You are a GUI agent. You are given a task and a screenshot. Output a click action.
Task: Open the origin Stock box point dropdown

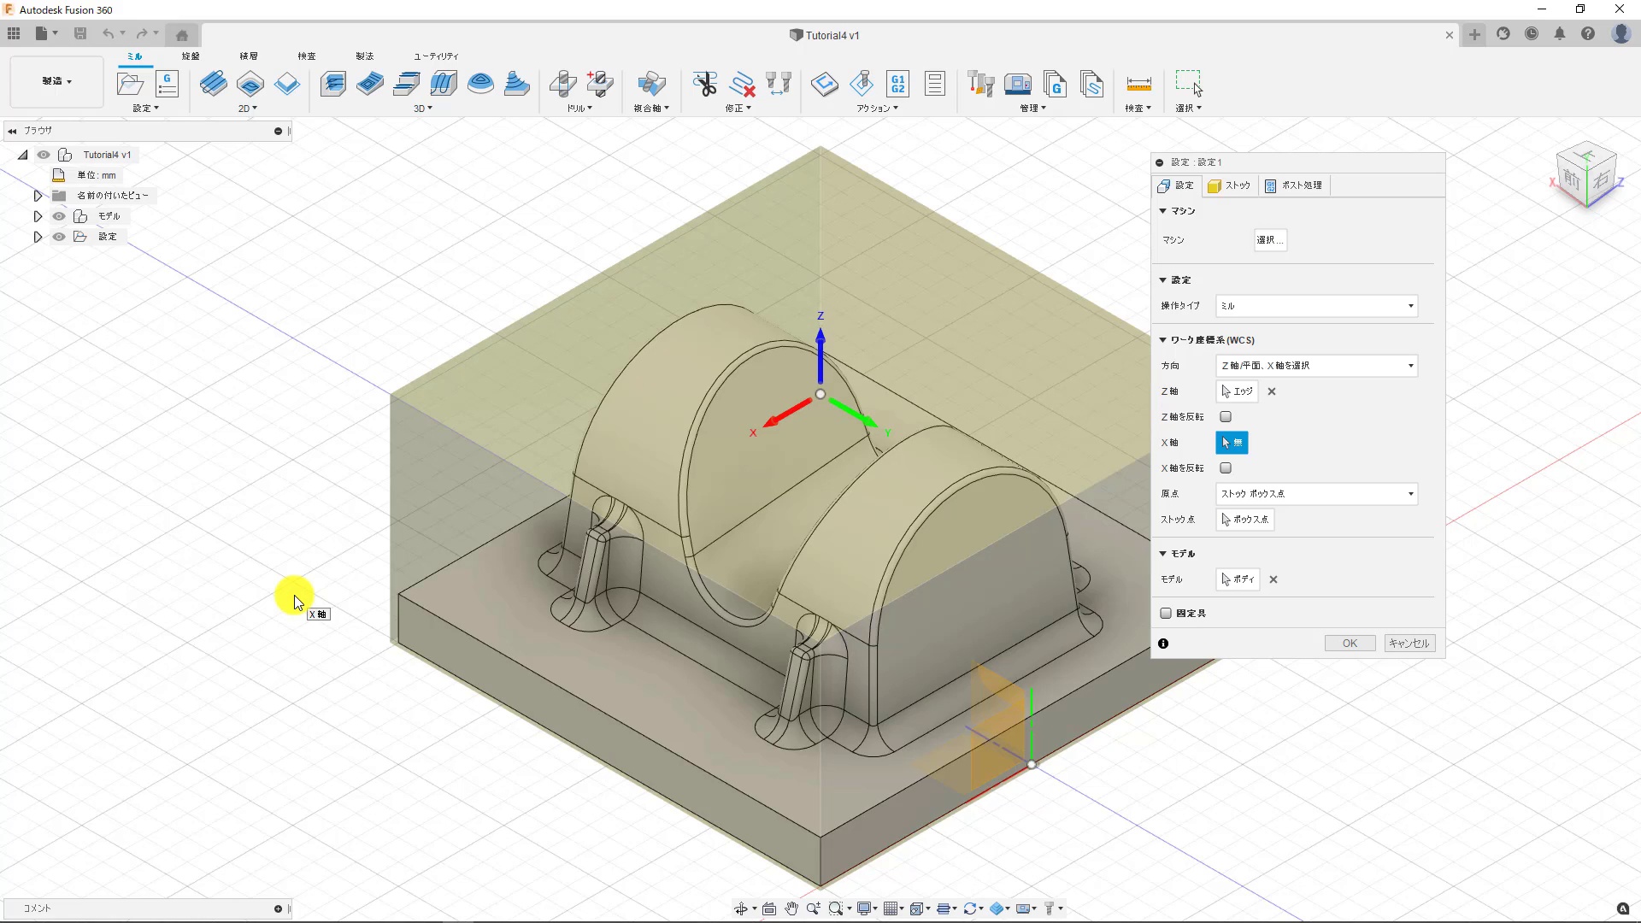pyautogui.click(x=1316, y=494)
